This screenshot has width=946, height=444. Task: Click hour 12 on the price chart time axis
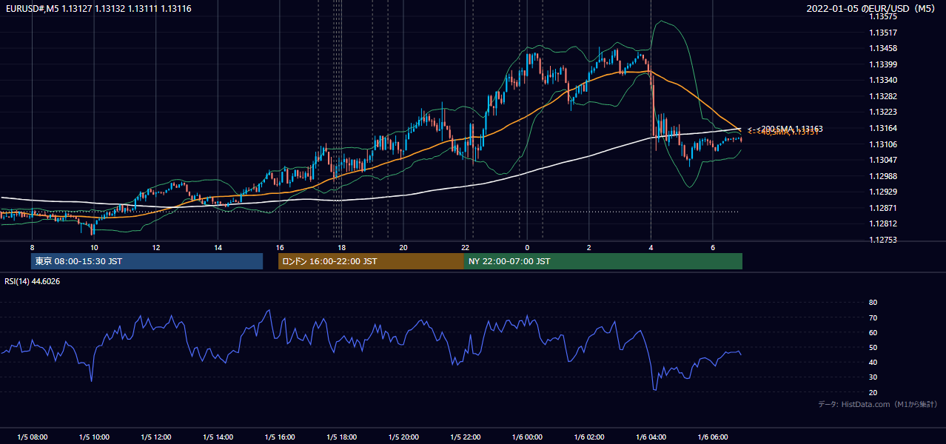pyautogui.click(x=155, y=247)
